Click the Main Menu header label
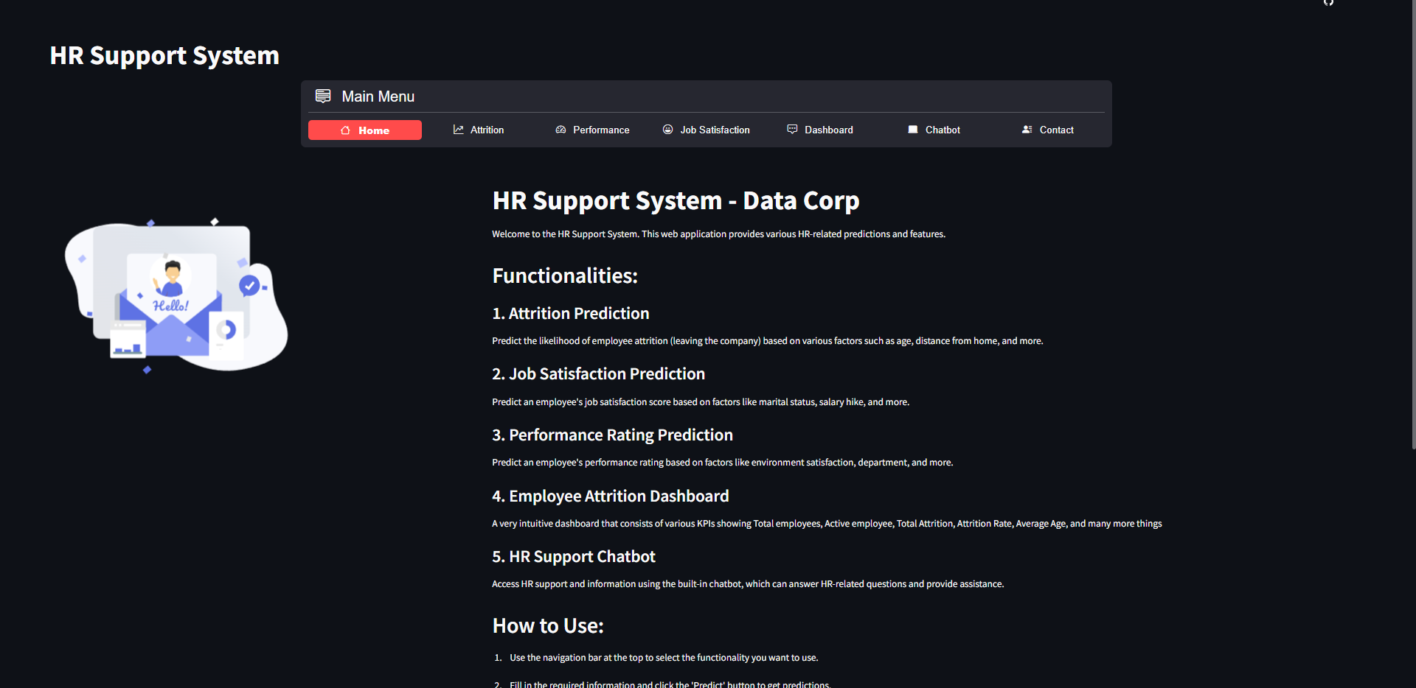Viewport: 1416px width, 688px height. point(378,96)
